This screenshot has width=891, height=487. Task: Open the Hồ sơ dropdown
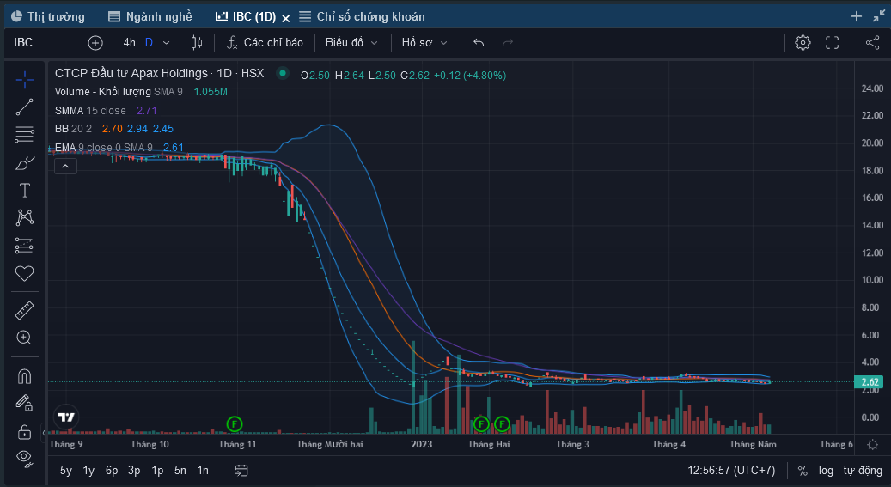click(424, 43)
